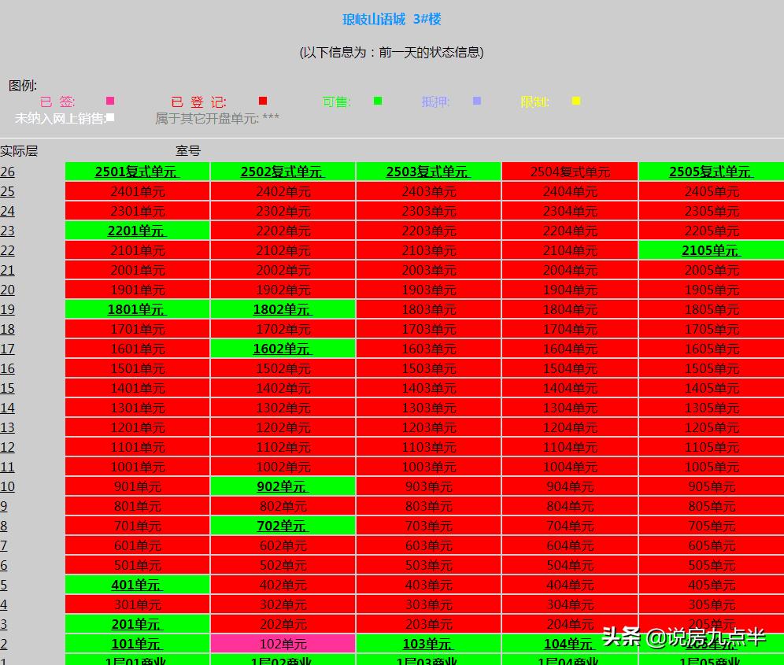Open the 401单元 available unit
The height and width of the screenshot is (665, 784).
point(137,585)
